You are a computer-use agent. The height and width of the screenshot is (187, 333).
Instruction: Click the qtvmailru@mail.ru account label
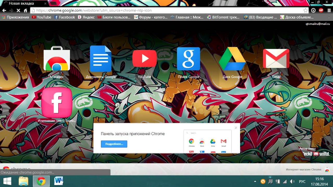[318, 24]
